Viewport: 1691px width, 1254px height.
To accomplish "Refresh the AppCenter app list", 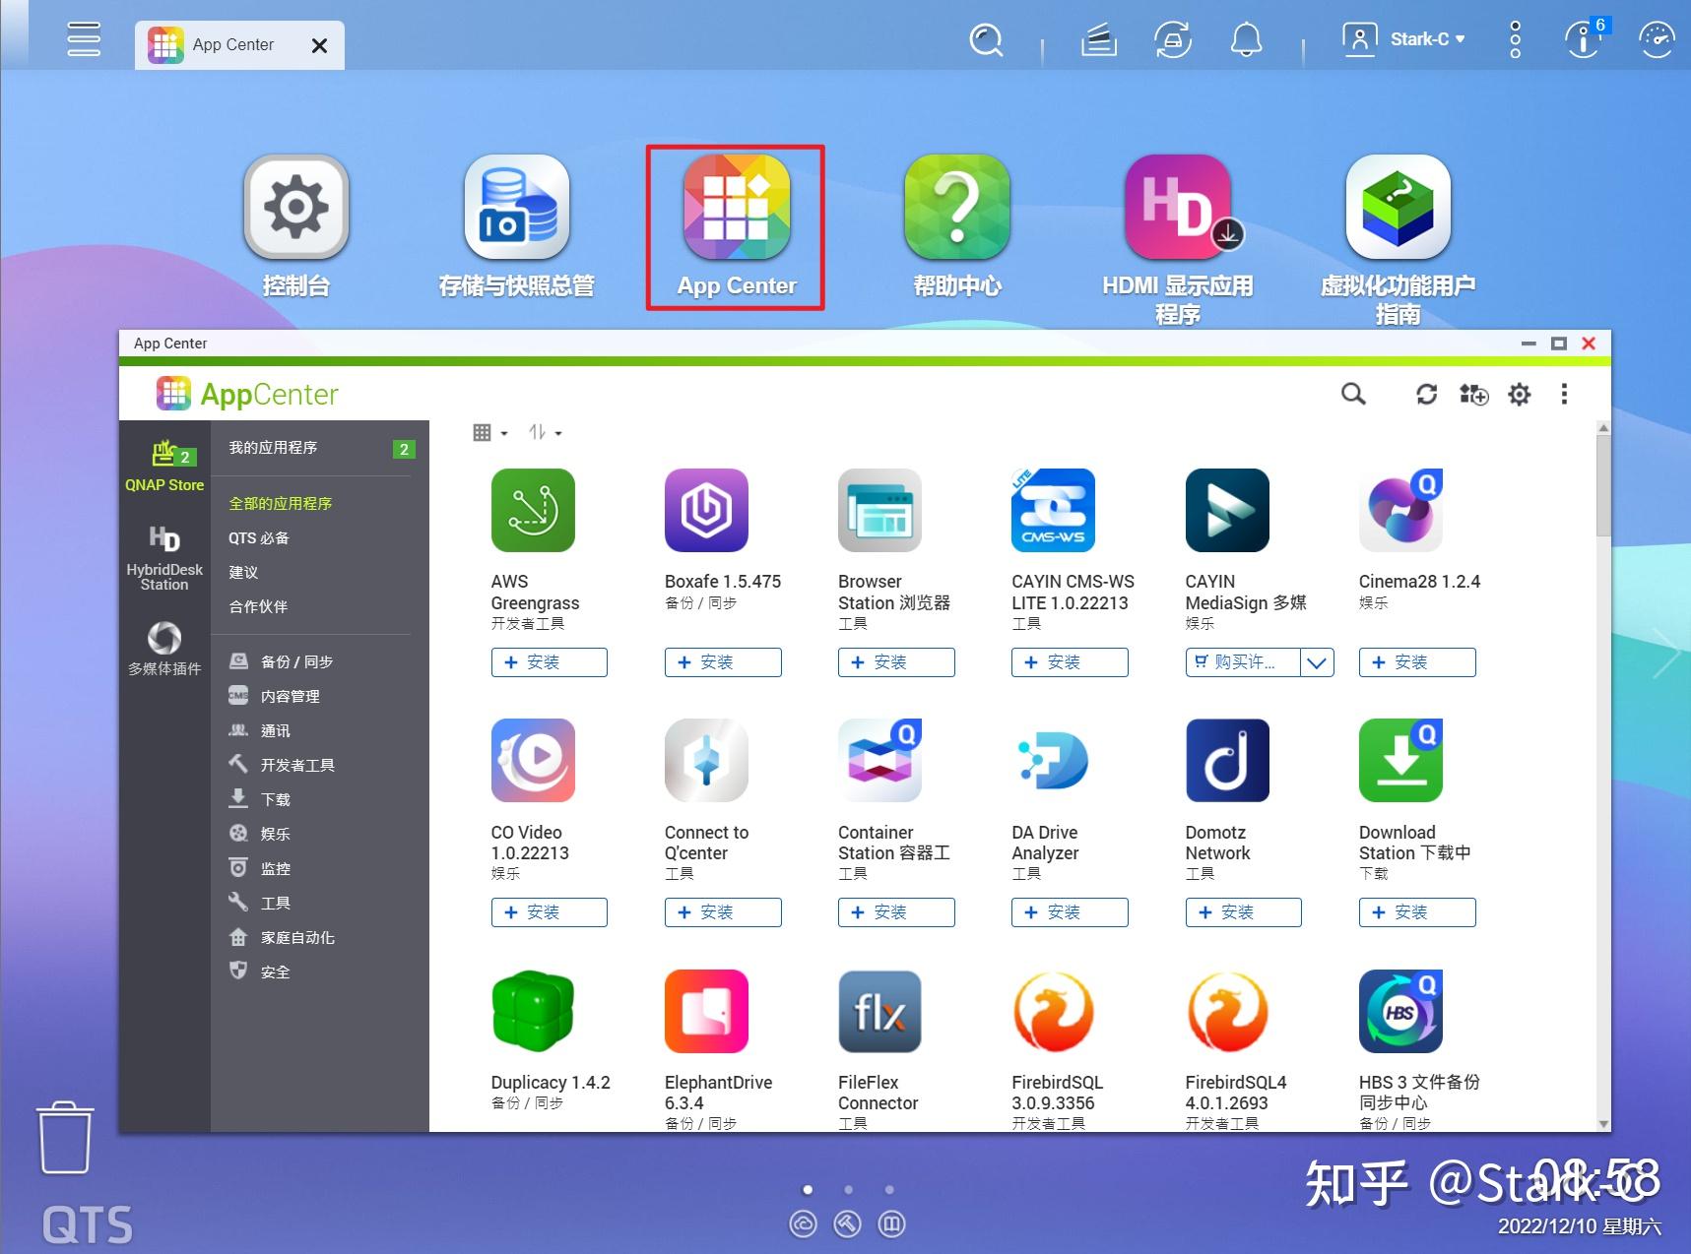I will (1426, 395).
